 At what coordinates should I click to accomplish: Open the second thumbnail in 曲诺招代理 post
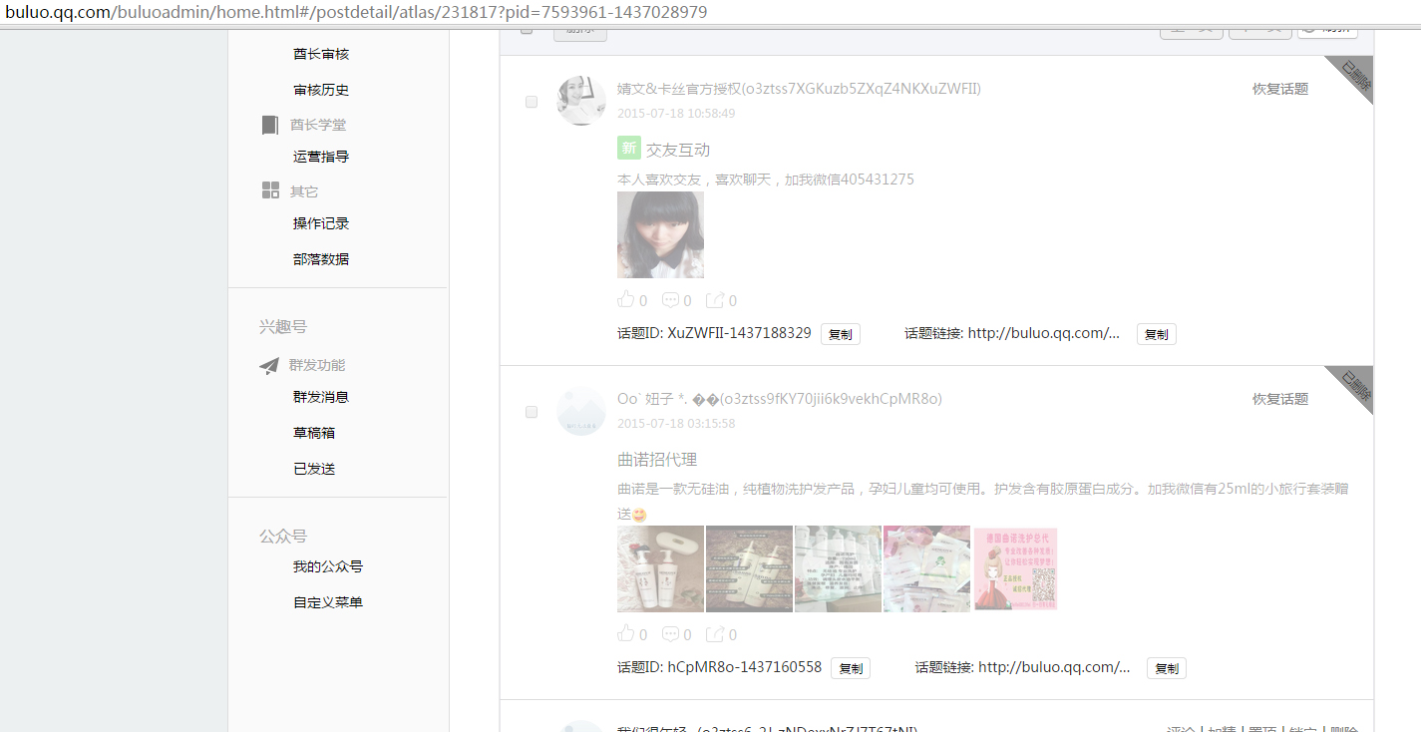[749, 568]
